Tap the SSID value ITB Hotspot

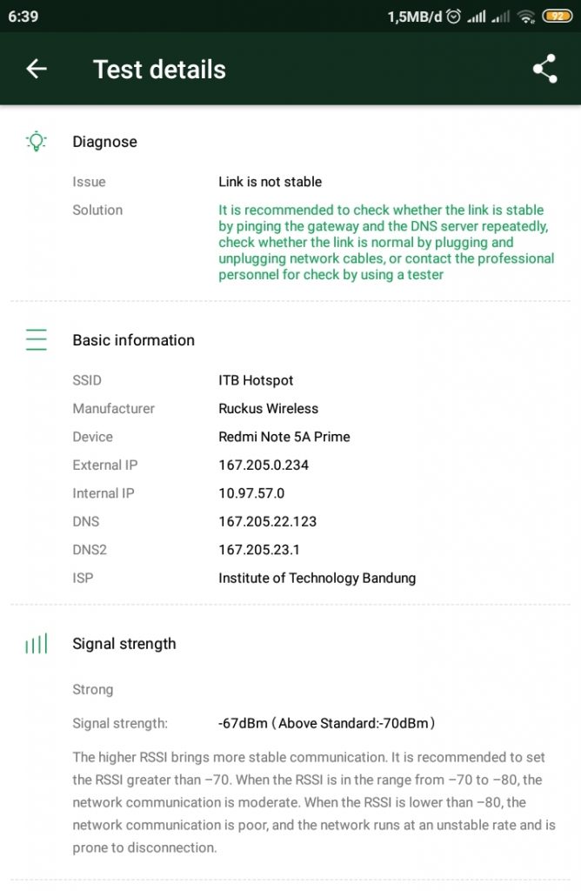(x=256, y=380)
